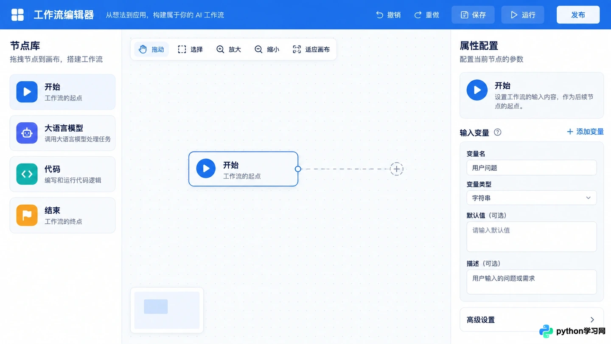Publish the workflow with 发布
This screenshot has width=611, height=344.
pyautogui.click(x=578, y=15)
